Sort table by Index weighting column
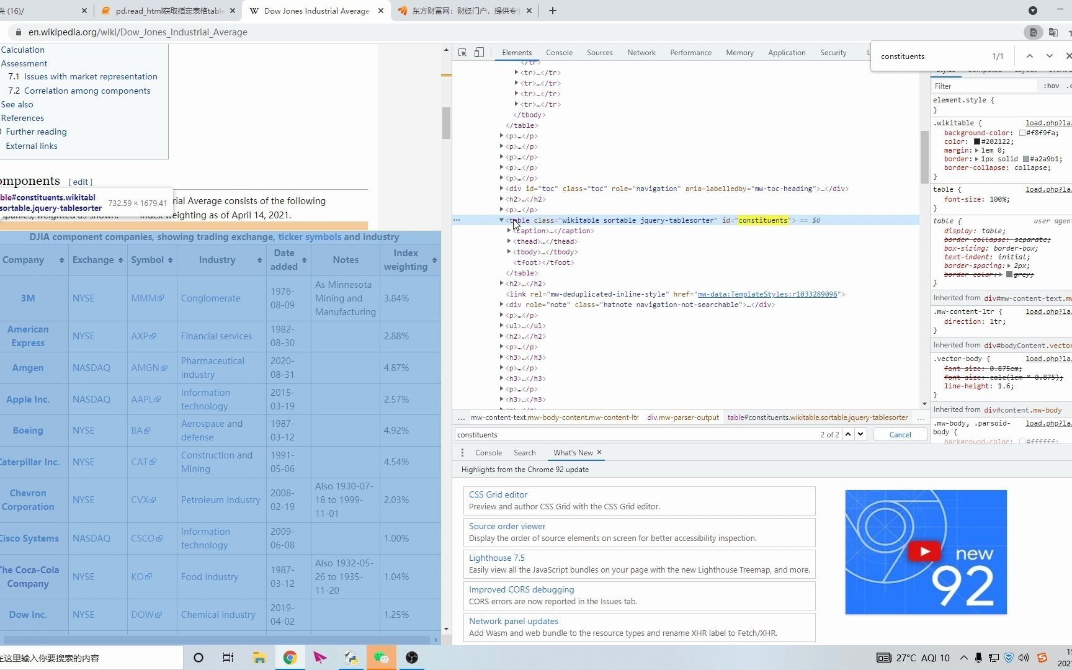The width and height of the screenshot is (1072, 670). pos(434,261)
